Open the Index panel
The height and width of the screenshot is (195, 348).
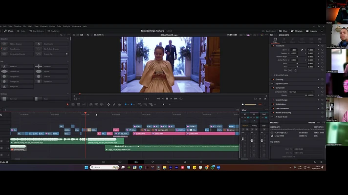pos(22,31)
